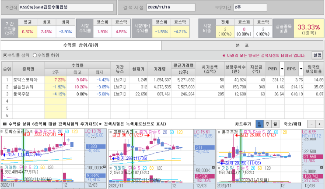Click the 311 price tag on 골든센츄리 chart
Screen dimensions: 325x189
(205, 147)
